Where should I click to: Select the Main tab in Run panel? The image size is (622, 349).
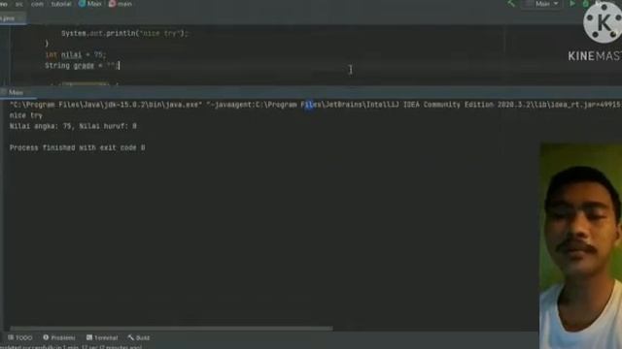point(16,93)
